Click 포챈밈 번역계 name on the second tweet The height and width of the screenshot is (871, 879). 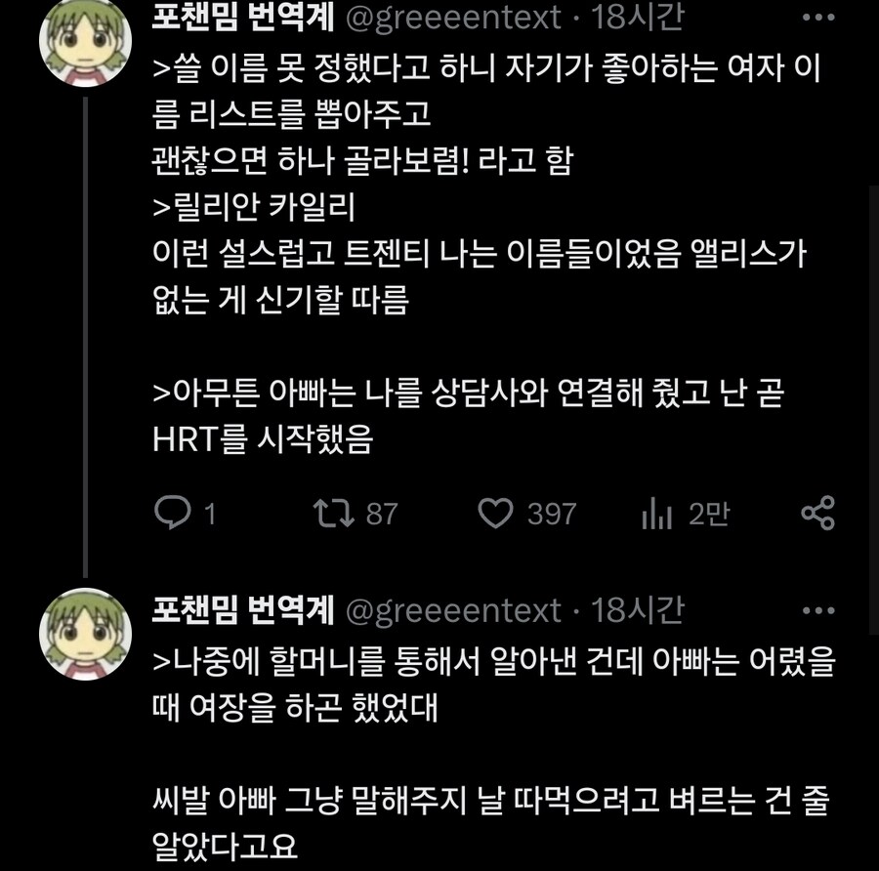[x=242, y=611]
